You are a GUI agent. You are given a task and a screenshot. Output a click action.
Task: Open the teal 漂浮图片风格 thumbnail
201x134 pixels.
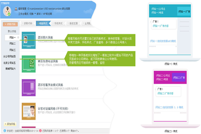click(x=28, y=40)
